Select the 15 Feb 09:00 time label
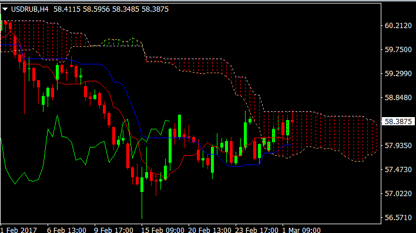The width and height of the screenshot is (416, 233). pyautogui.click(x=163, y=229)
